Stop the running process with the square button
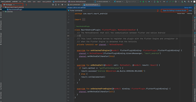Image resolution: width=196 pixels, height=102 pixels. click(x=160, y=2)
